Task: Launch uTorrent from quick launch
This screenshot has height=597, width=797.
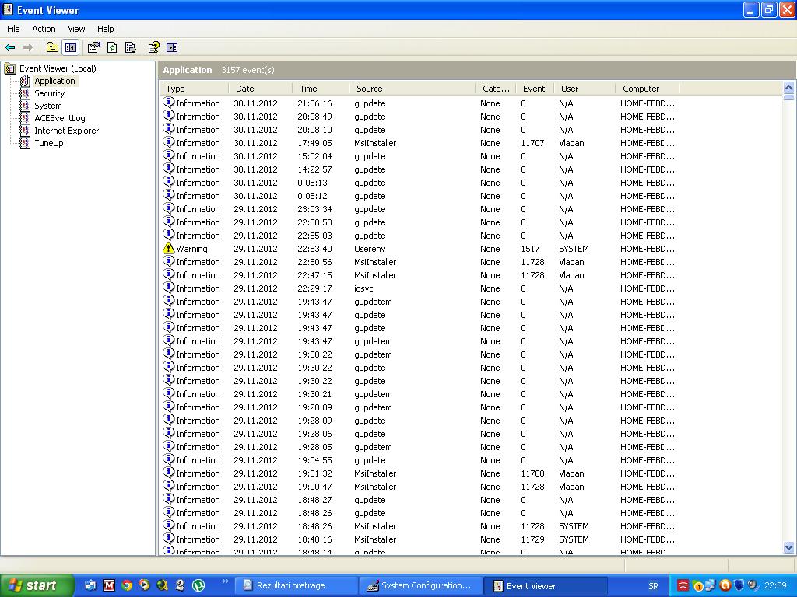Action: click(x=198, y=585)
